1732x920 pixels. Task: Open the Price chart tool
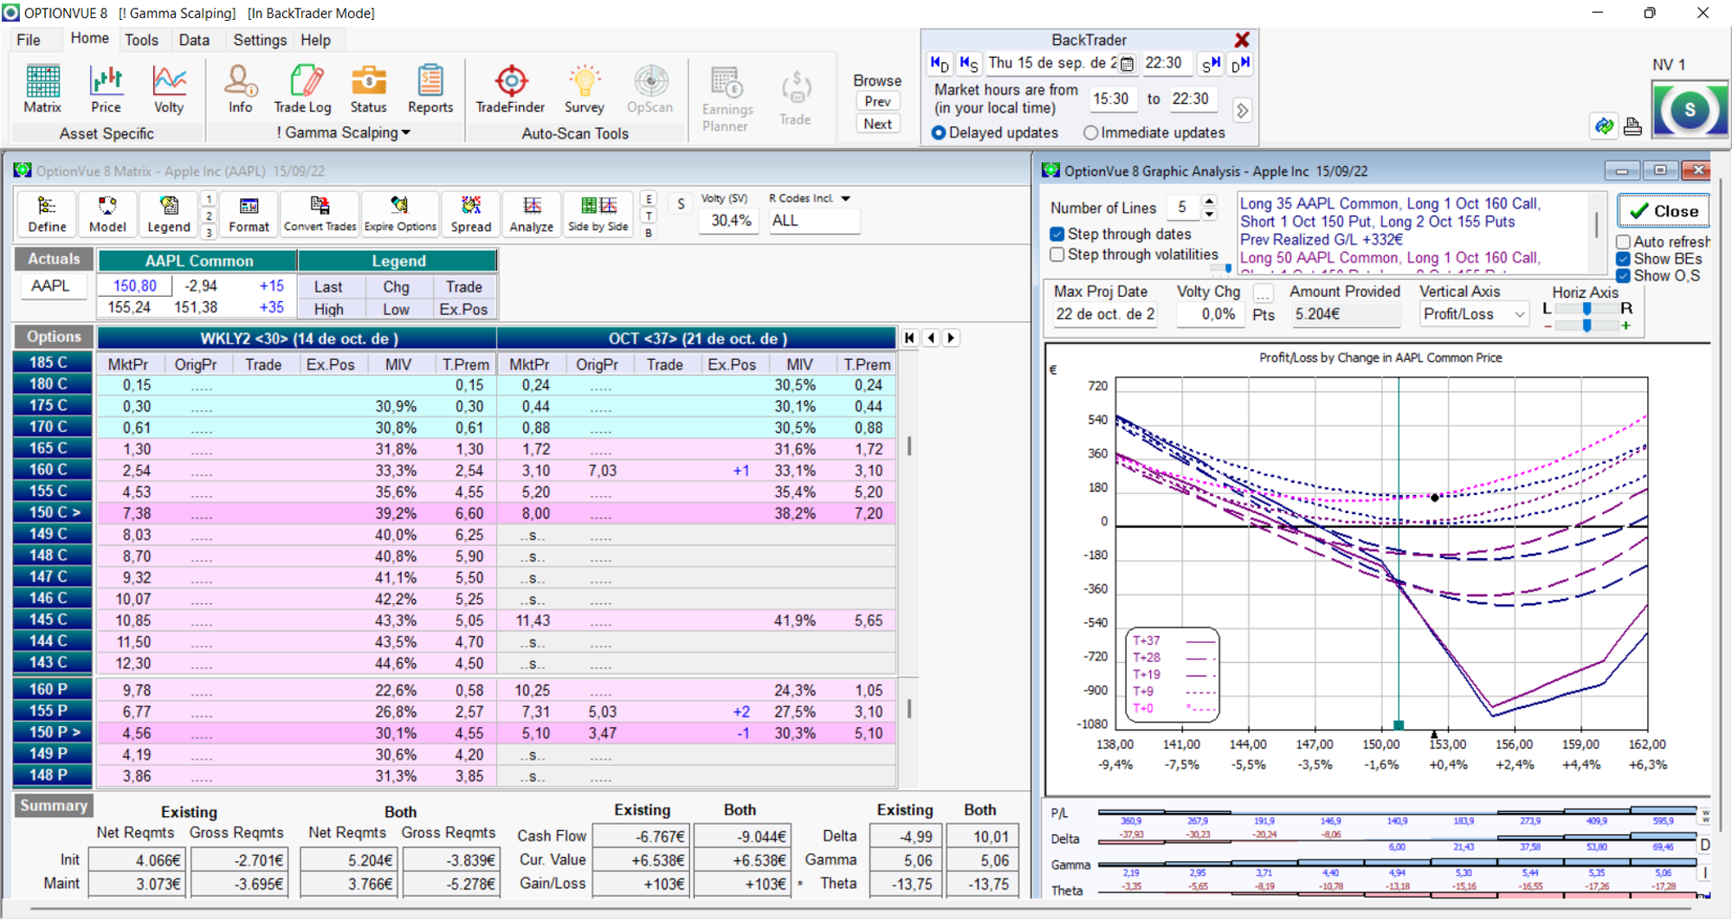pyautogui.click(x=106, y=89)
